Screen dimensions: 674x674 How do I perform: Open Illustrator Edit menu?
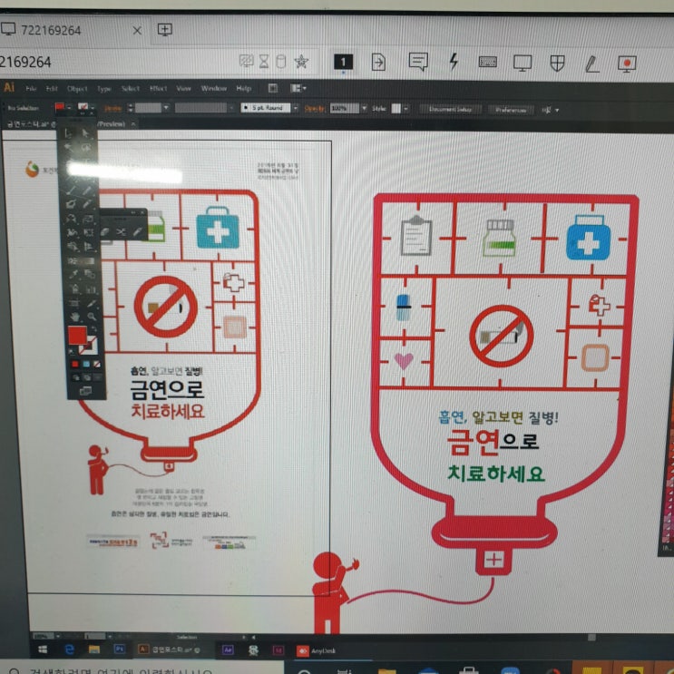(52, 89)
